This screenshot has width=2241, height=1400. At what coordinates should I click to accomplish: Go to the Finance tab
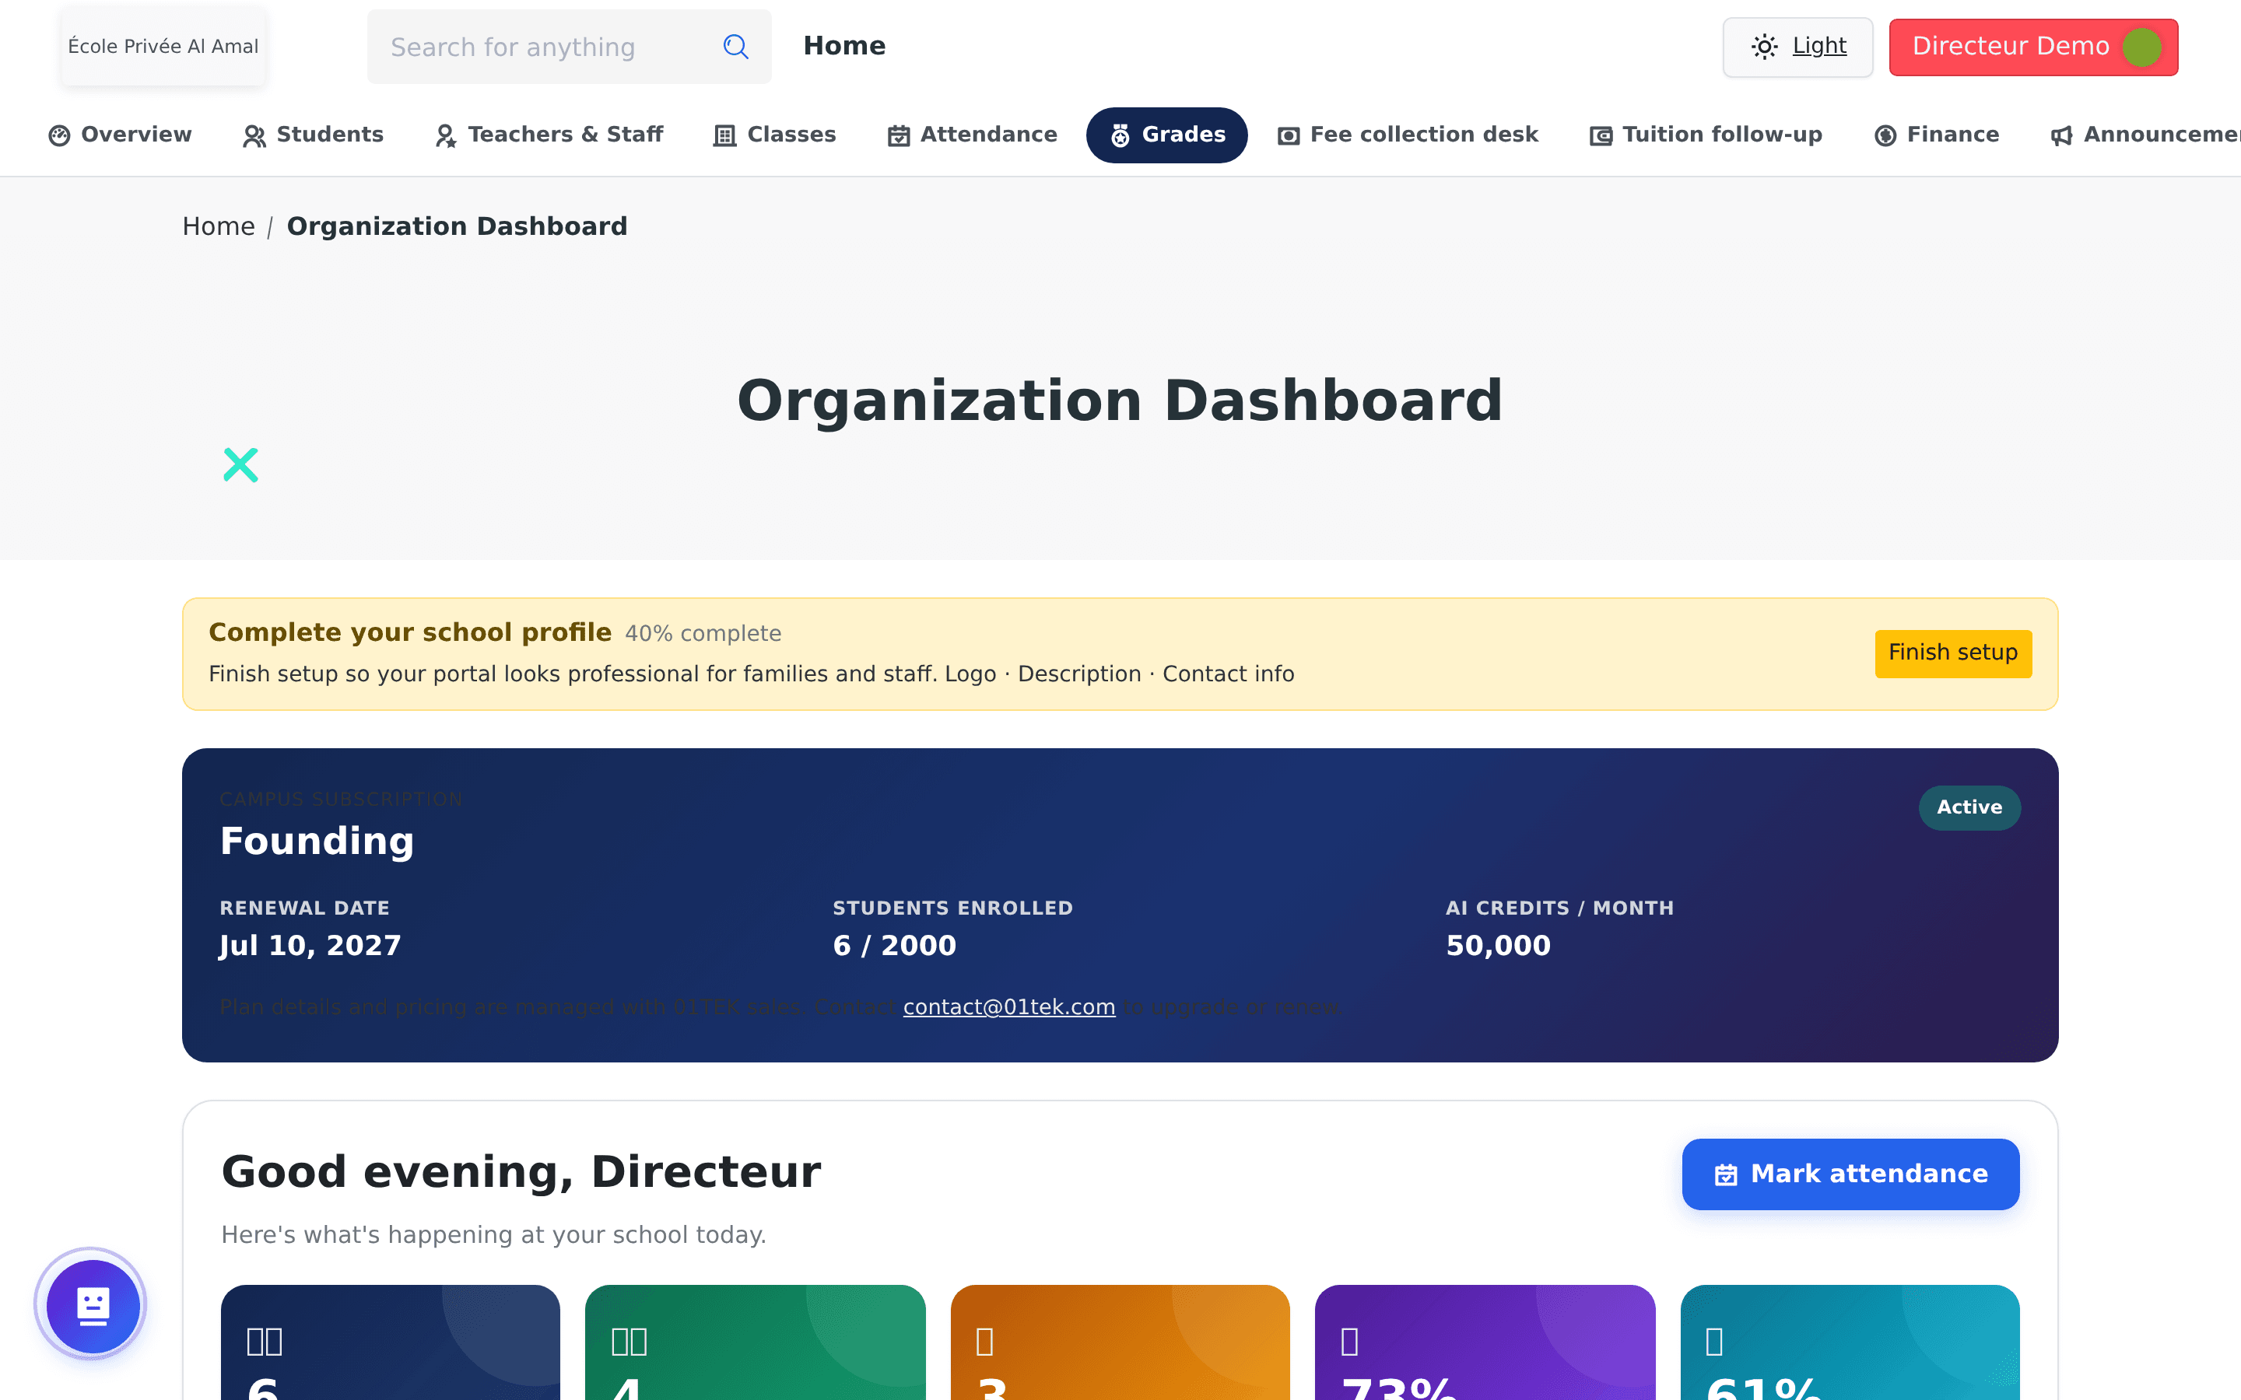(1936, 135)
